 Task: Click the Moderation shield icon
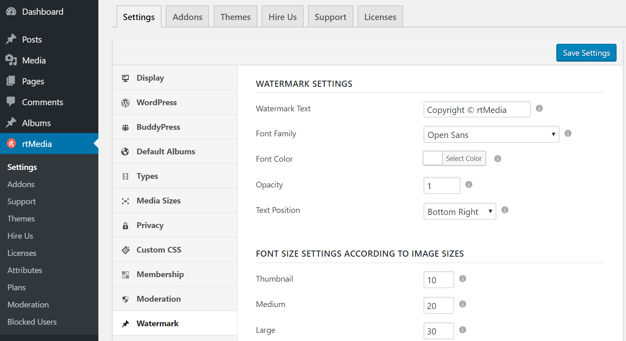click(x=125, y=298)
